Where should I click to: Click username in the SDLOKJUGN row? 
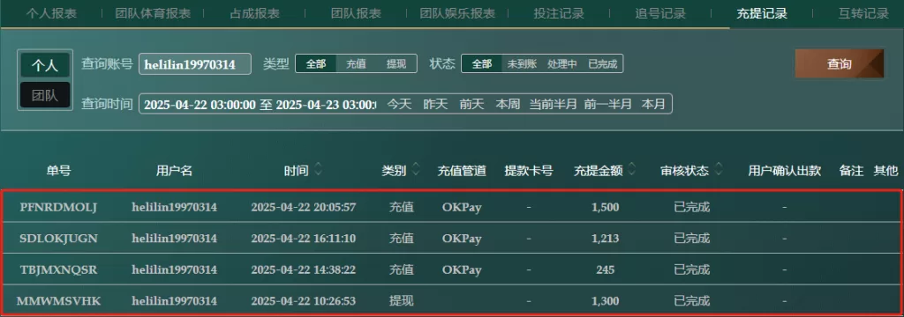point(174,238)
